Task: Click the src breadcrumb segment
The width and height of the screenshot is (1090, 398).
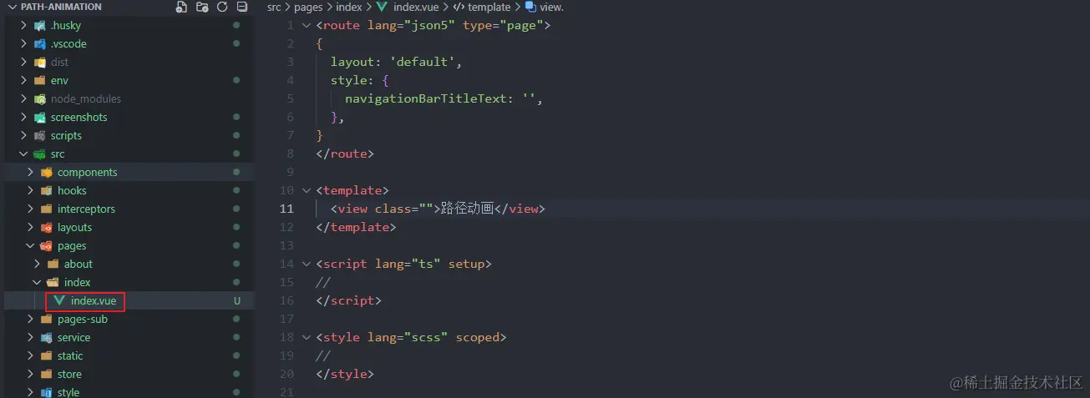Action: pyautogui.click(x=274, y=7)
